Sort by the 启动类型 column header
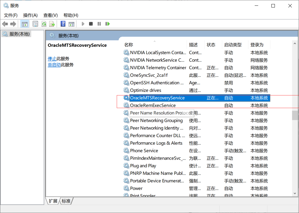299x213 pixels. (235, 45)
